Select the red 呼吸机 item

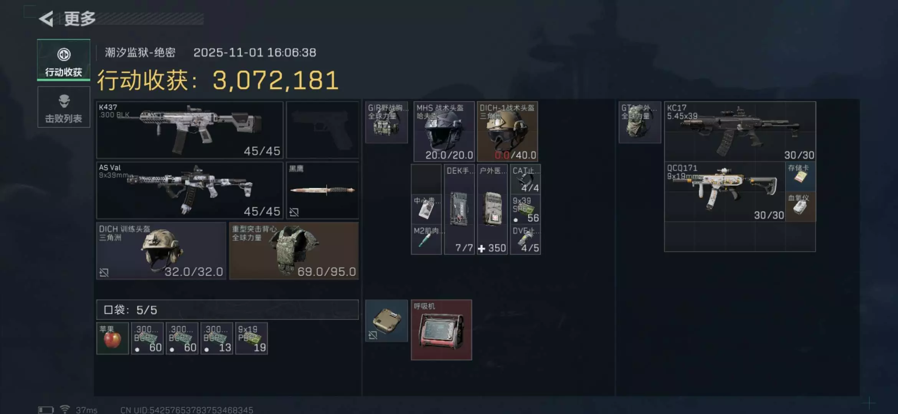click(441, 330)
